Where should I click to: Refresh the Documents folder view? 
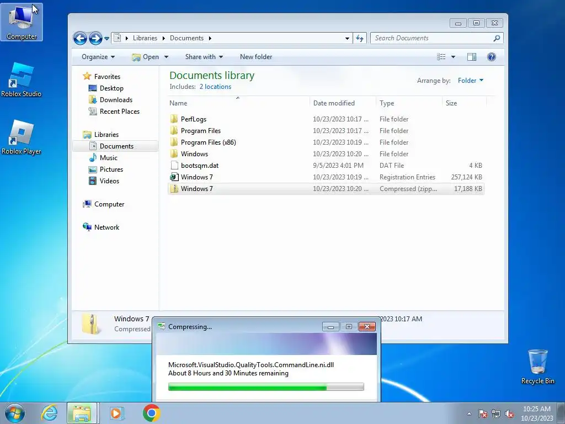pos(360,38)
